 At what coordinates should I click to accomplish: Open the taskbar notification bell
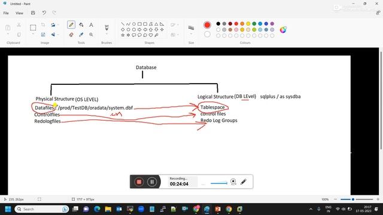click(376, 209)
